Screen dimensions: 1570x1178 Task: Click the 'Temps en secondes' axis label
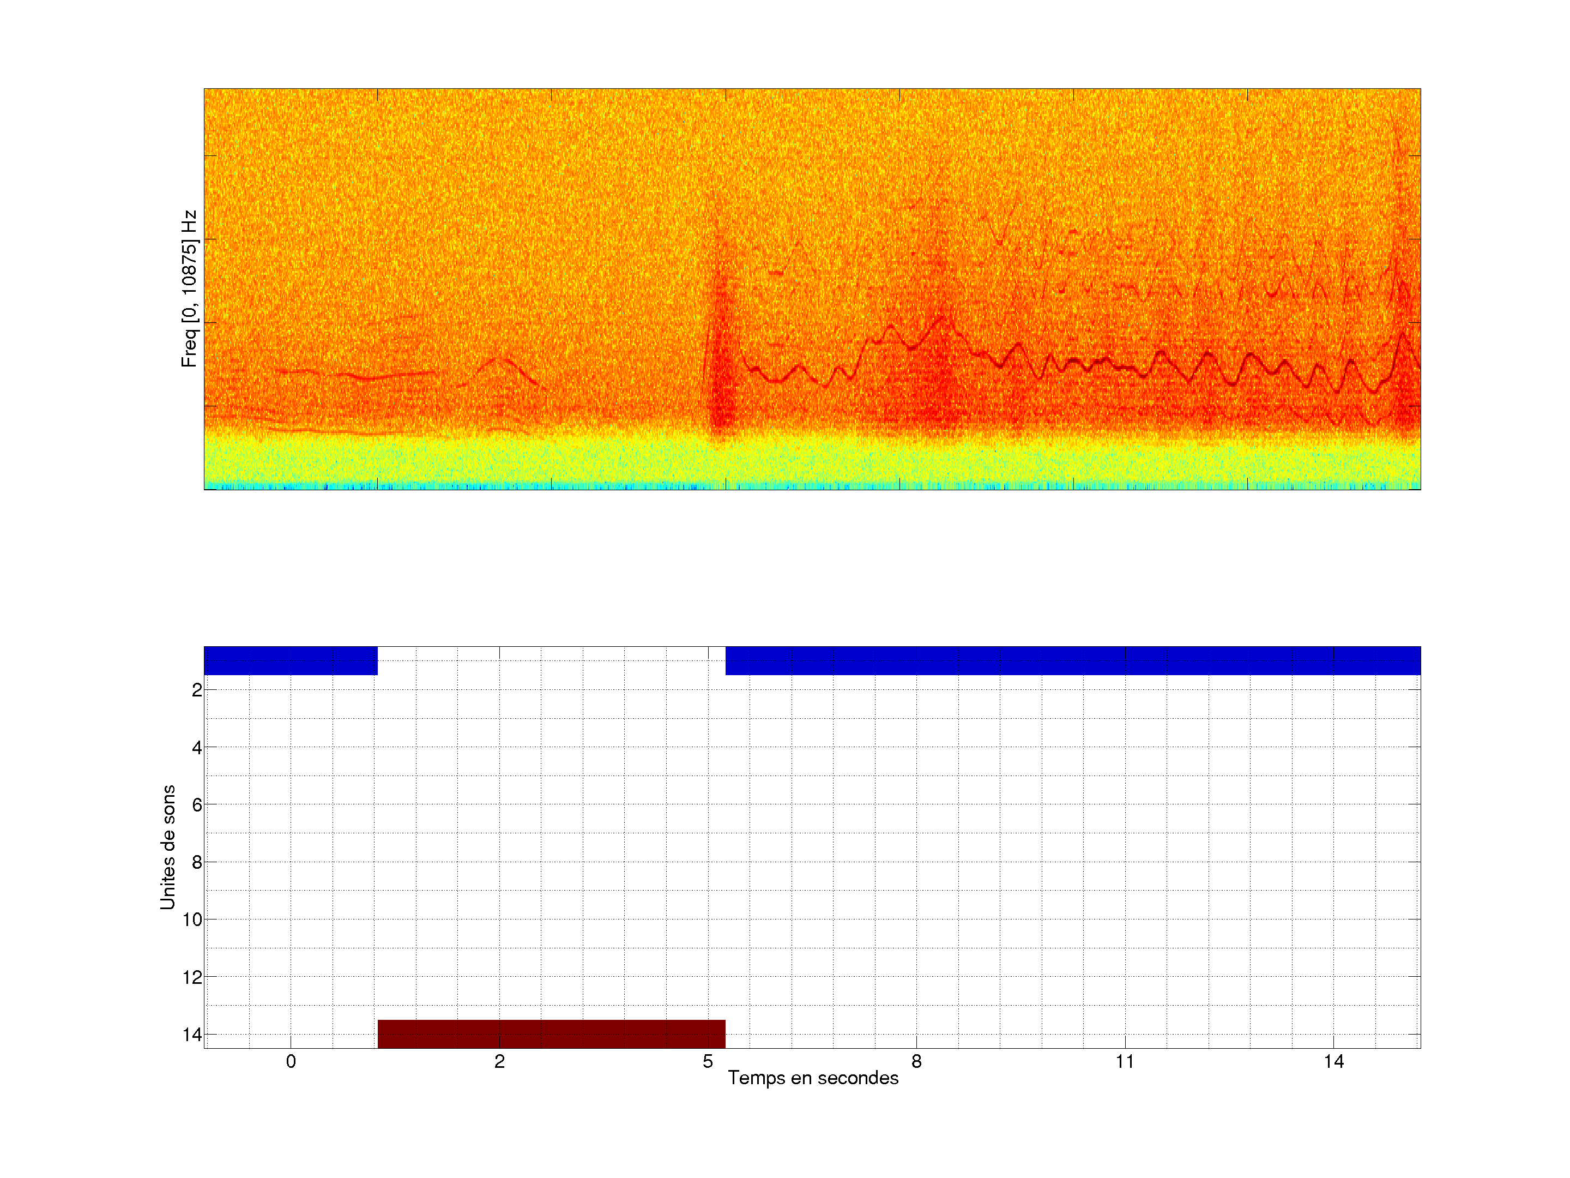813,1078
